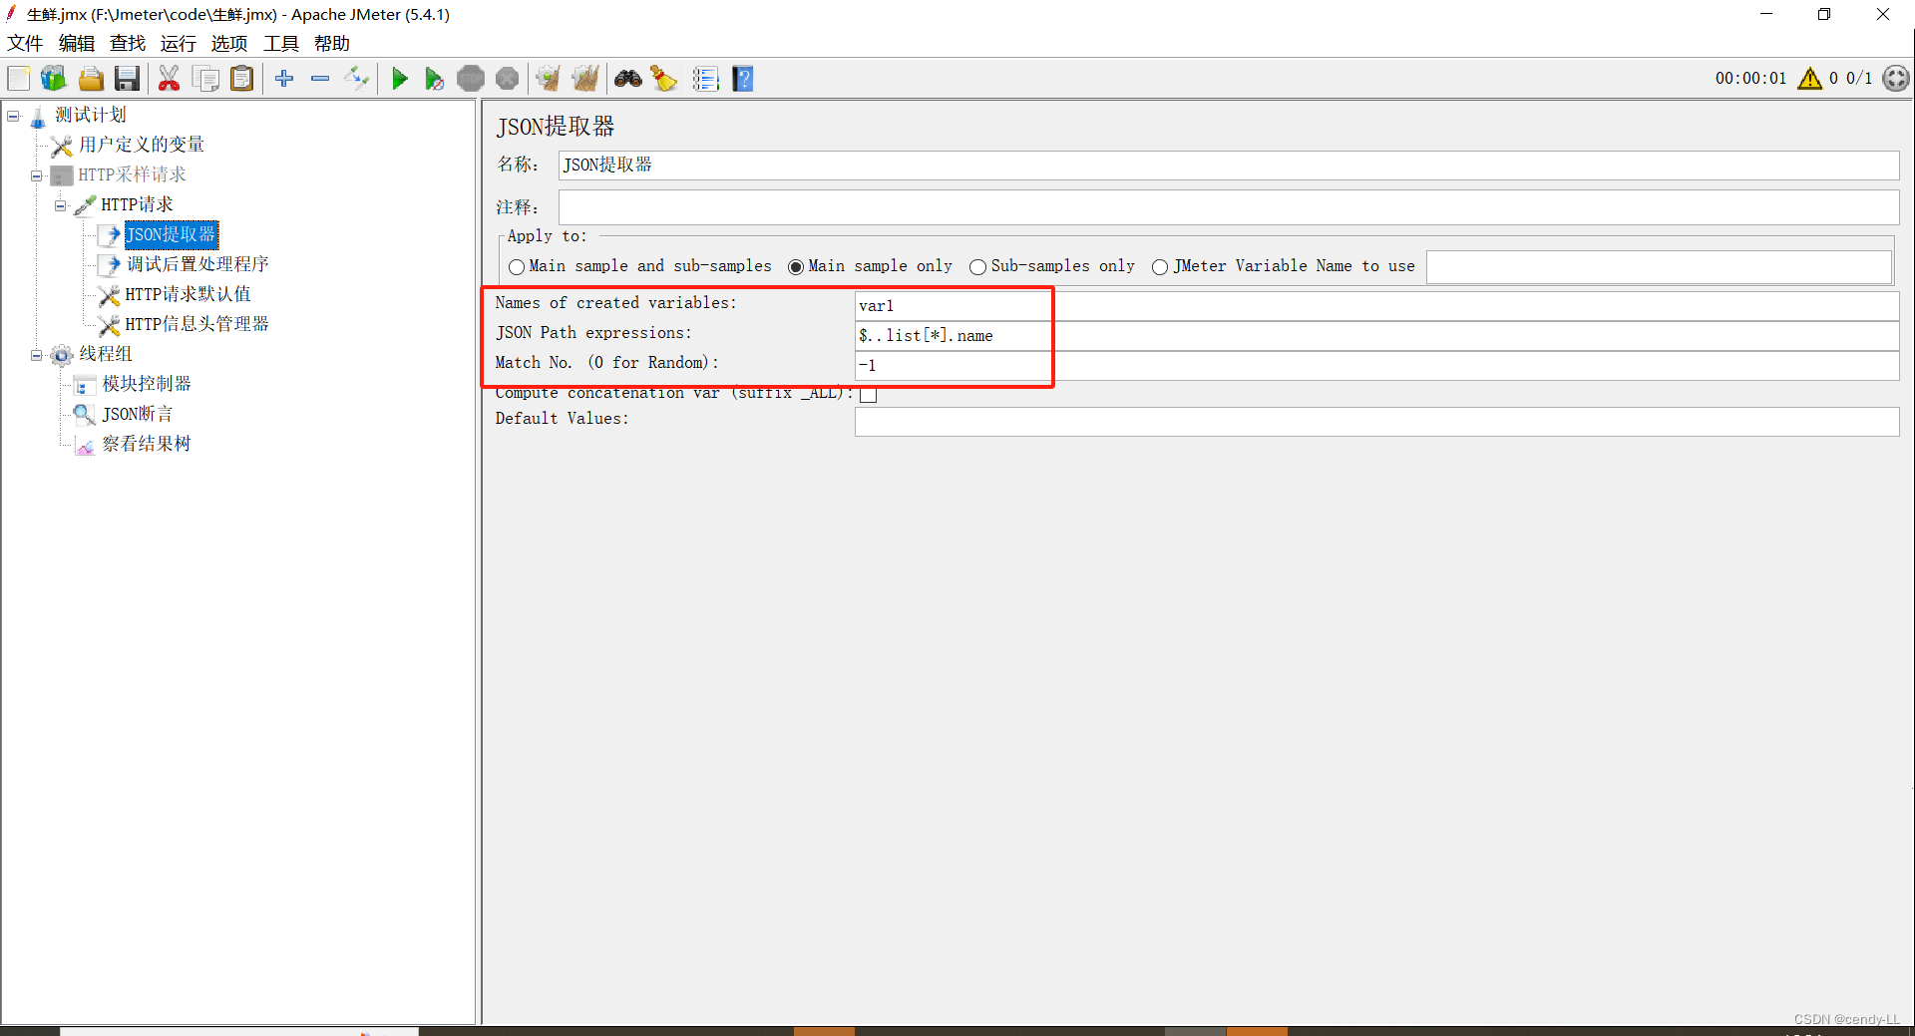Open the 运行 menu
Viewport: 1915px width, 1036px height.
(x=178, y=43)
